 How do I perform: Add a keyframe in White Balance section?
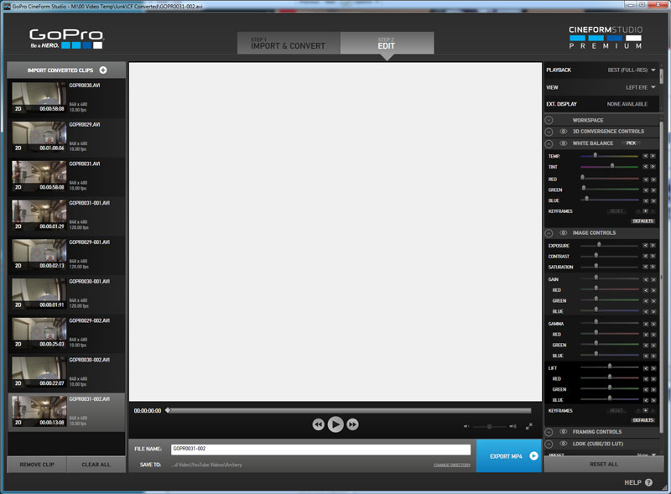coord(645,211)
